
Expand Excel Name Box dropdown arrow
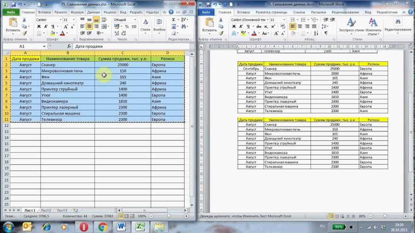pyautogui.click(x=44, y=46)
